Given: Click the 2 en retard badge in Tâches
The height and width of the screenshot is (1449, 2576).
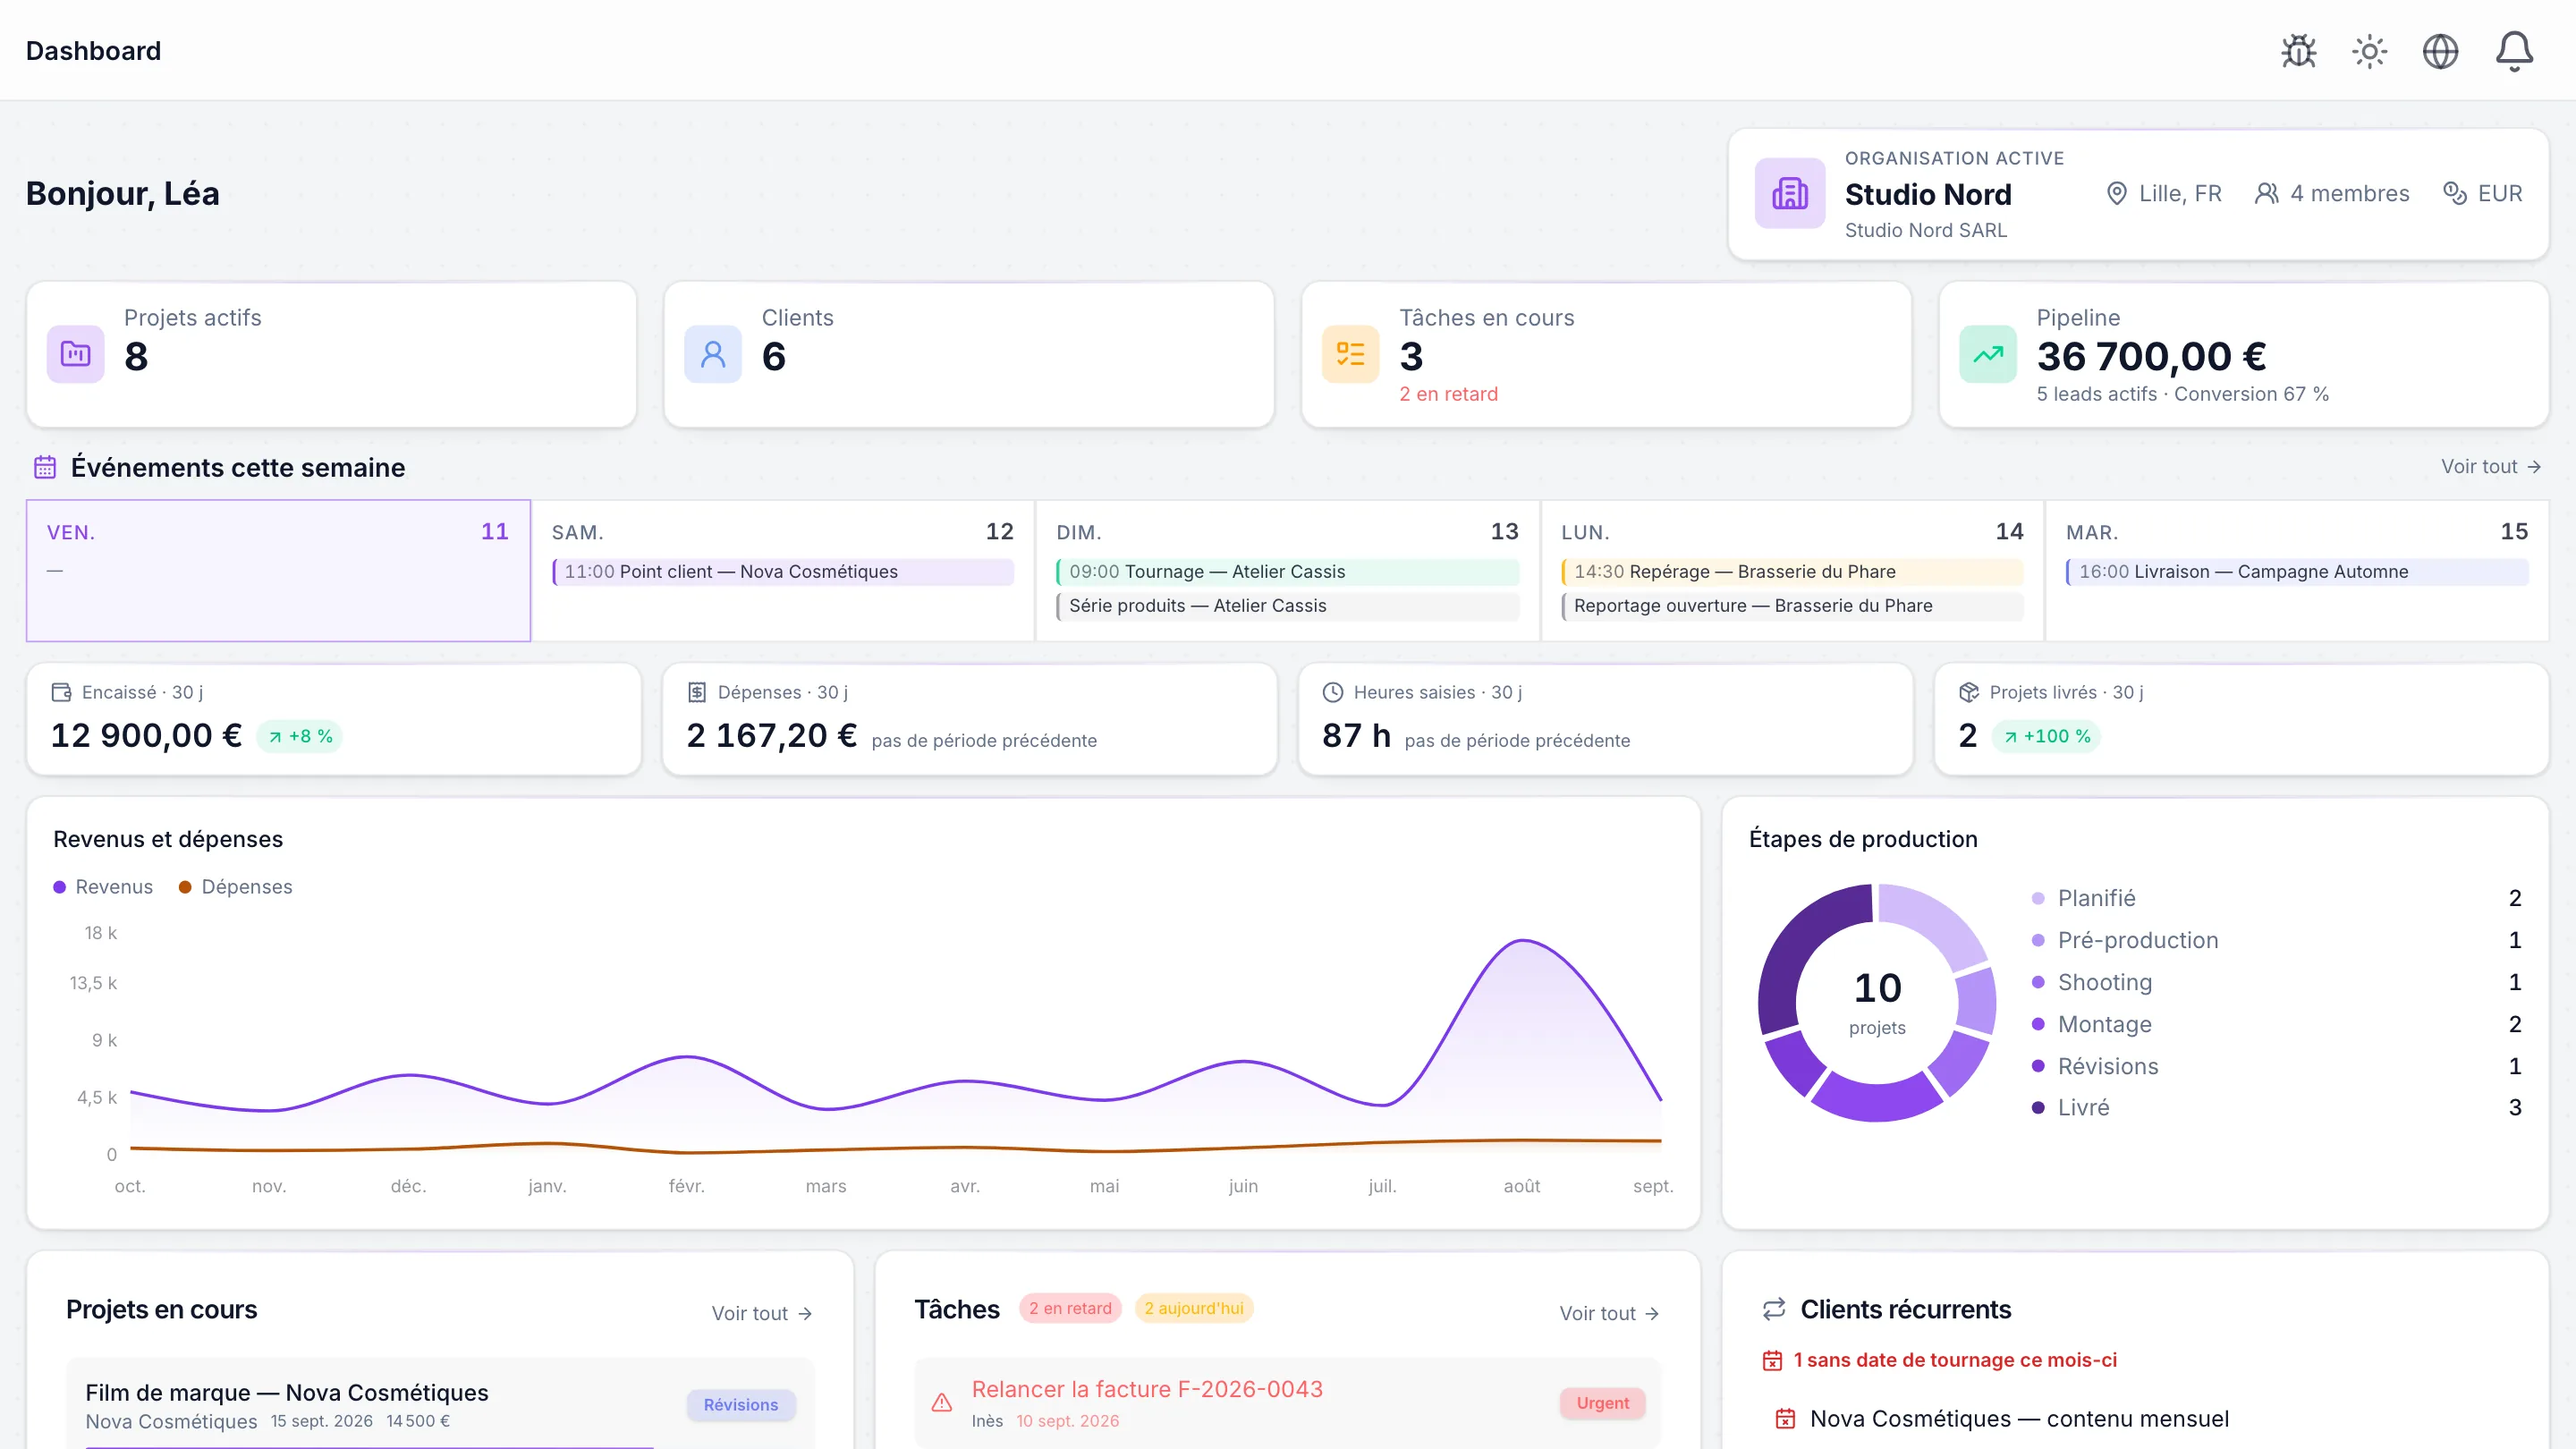Looking at the screenshot, I should coord(1070,1308).
